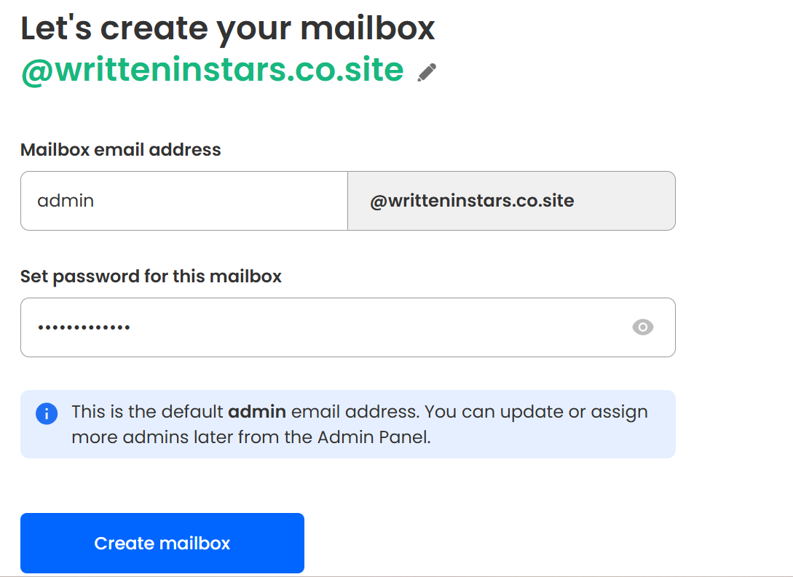Focus the mailbox password field
The width and height of the screenshot is (793, 577).
(x=291, y=327)
